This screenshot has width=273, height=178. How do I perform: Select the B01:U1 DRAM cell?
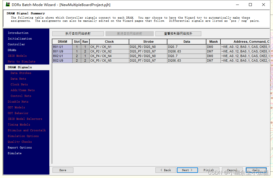coord(62,47)
